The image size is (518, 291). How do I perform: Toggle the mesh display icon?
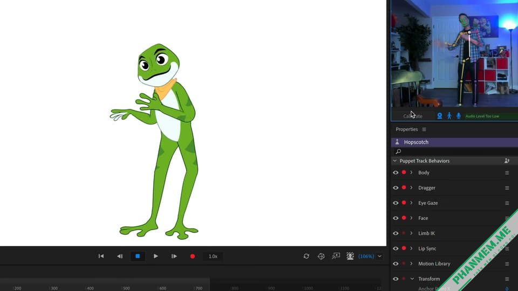(x=321, y=256)
